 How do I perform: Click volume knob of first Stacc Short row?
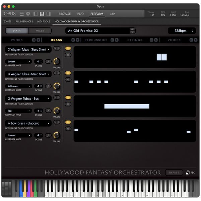(57, 62)
